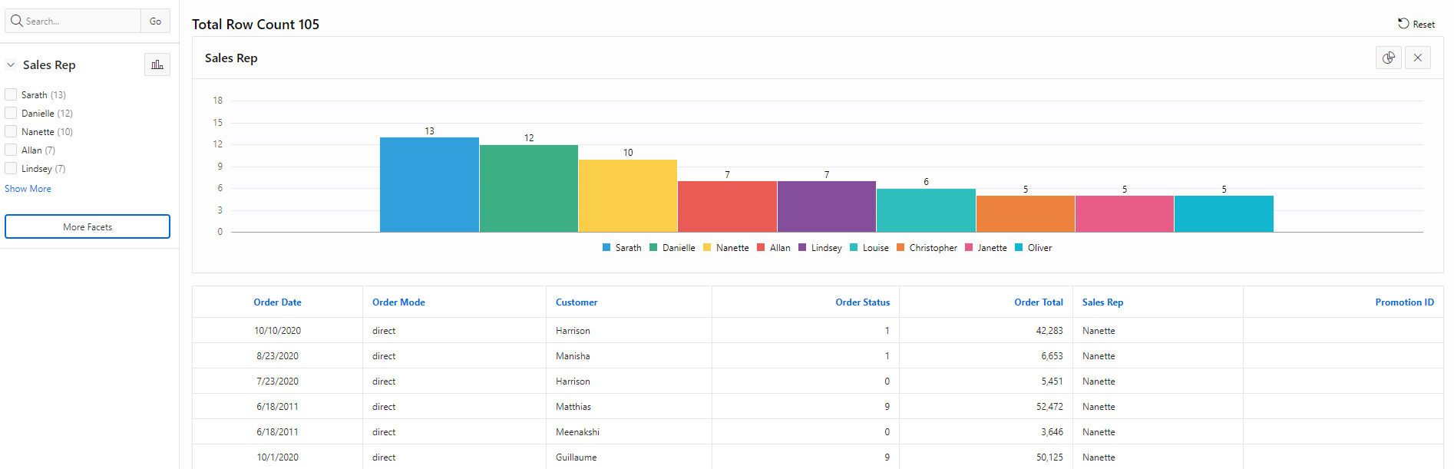Click customer Guillaume cell
The width and height of the screenshot is (1454, 469).
pos(629,457)
